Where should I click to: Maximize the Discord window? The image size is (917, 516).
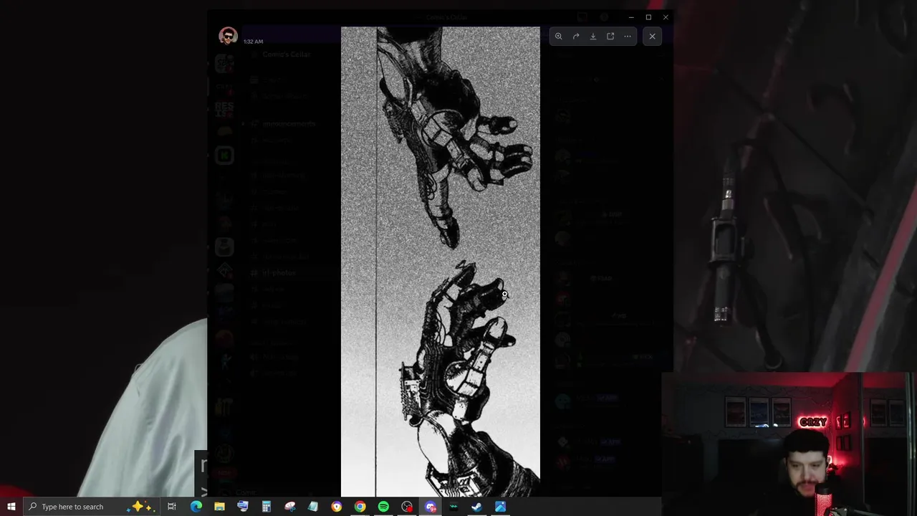tap(648, 17)
